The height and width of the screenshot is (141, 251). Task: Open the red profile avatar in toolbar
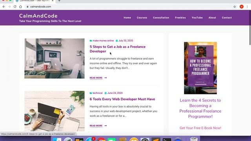click(x=242, y=7)
